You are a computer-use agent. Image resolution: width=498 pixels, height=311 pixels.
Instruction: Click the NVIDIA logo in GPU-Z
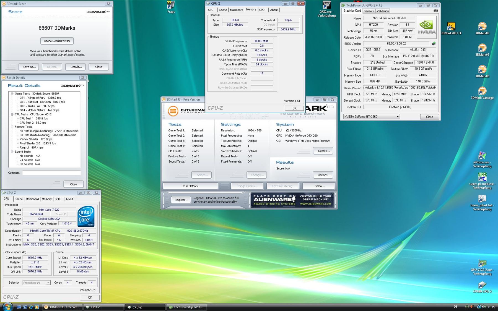click(x=427, y=27)
